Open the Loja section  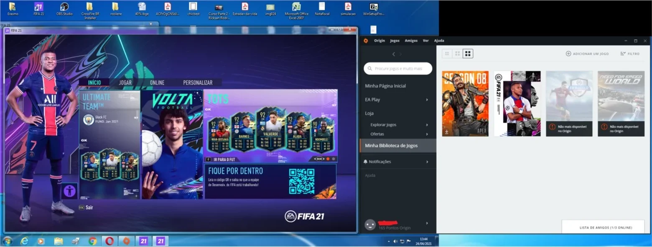click(x=369, y=113)
